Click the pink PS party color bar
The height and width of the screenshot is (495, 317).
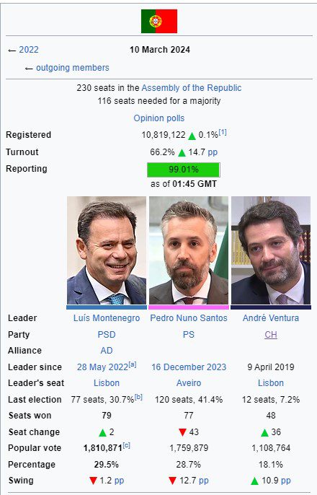pyautogui.click(x=189, y=307)
